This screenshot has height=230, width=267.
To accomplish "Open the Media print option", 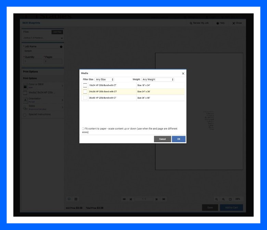I will 43,93.
